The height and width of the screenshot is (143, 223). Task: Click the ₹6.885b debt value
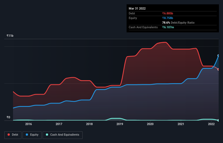[x=168, y=13]
